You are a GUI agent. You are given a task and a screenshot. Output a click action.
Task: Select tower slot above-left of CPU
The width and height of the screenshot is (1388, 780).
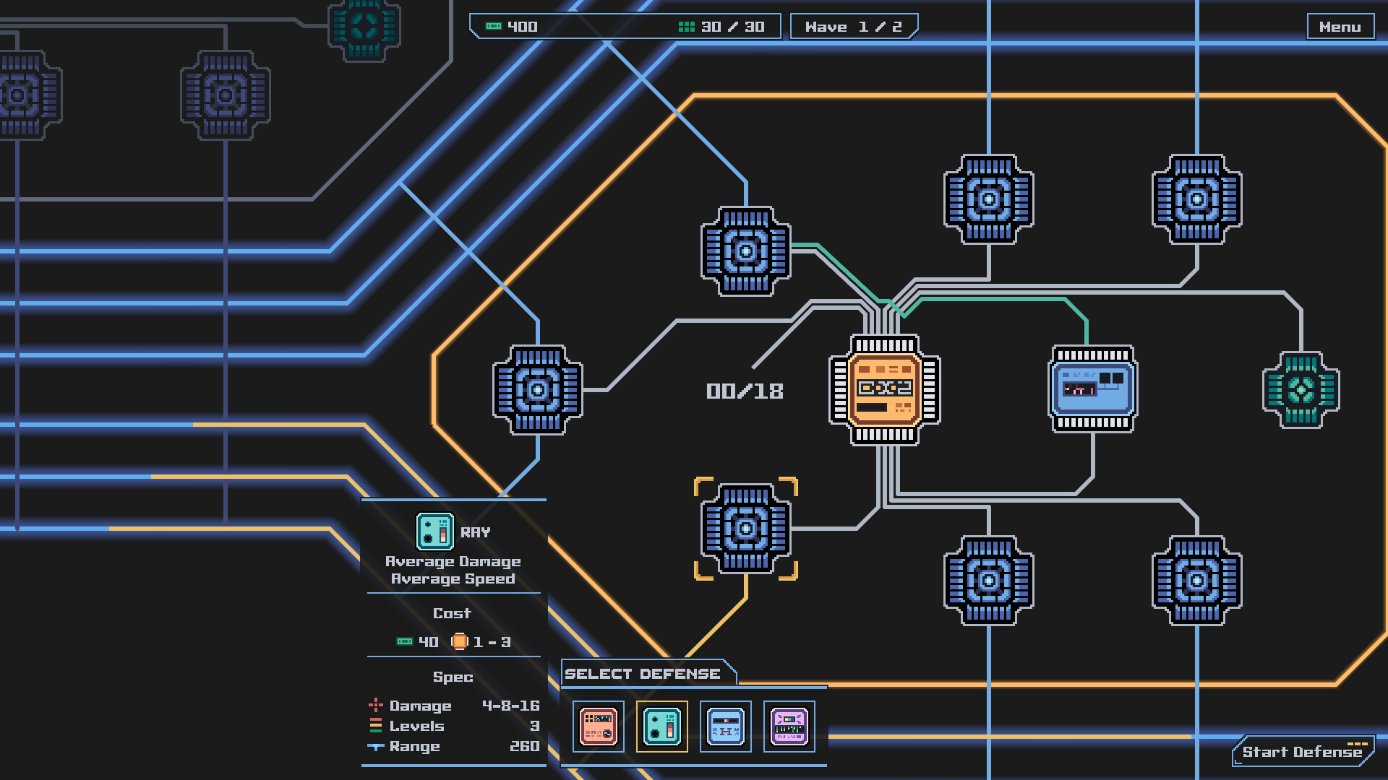746,251
